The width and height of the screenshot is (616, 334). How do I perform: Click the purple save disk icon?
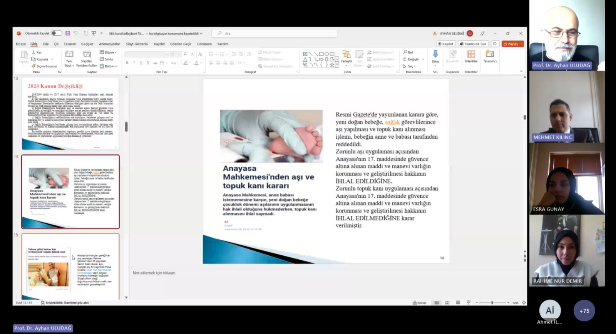tap(68, 34)
